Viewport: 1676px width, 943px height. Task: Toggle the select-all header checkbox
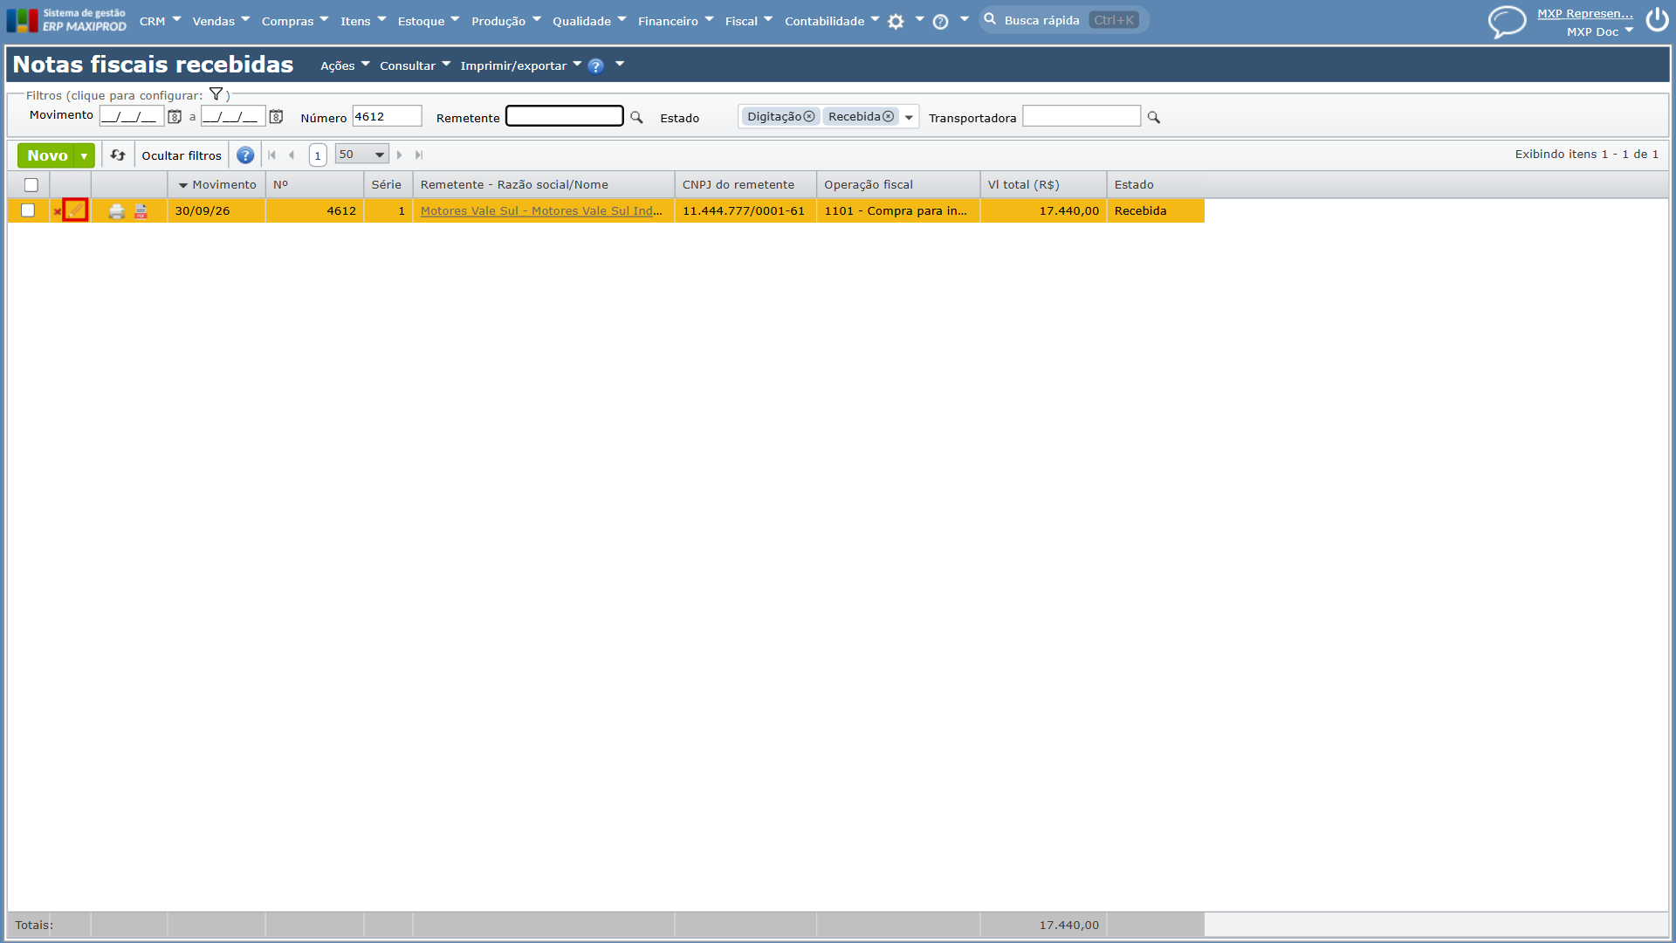(x=31, y=185)
